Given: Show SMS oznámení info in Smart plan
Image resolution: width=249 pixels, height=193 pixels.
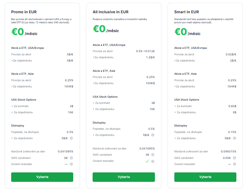Looking at the screenshot, I should [234, 158].
